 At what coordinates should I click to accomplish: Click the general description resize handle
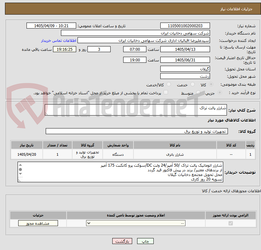[x=46, y=114]
